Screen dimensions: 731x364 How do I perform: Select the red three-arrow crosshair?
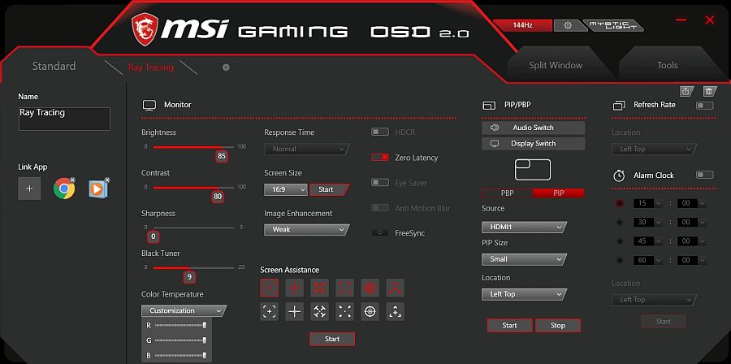click(396, 288)
